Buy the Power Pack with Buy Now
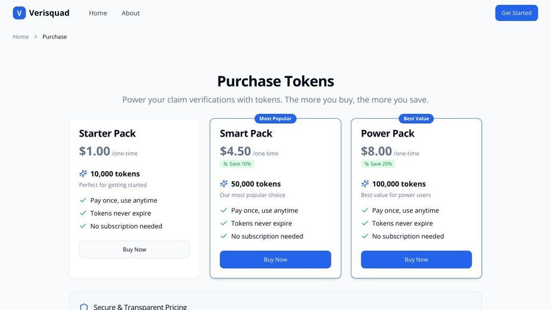Viewport: 551px width, 310px height. tap(416, 260)
